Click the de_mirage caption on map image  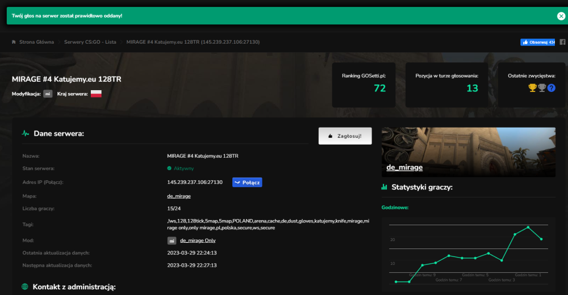pos(404,167)
